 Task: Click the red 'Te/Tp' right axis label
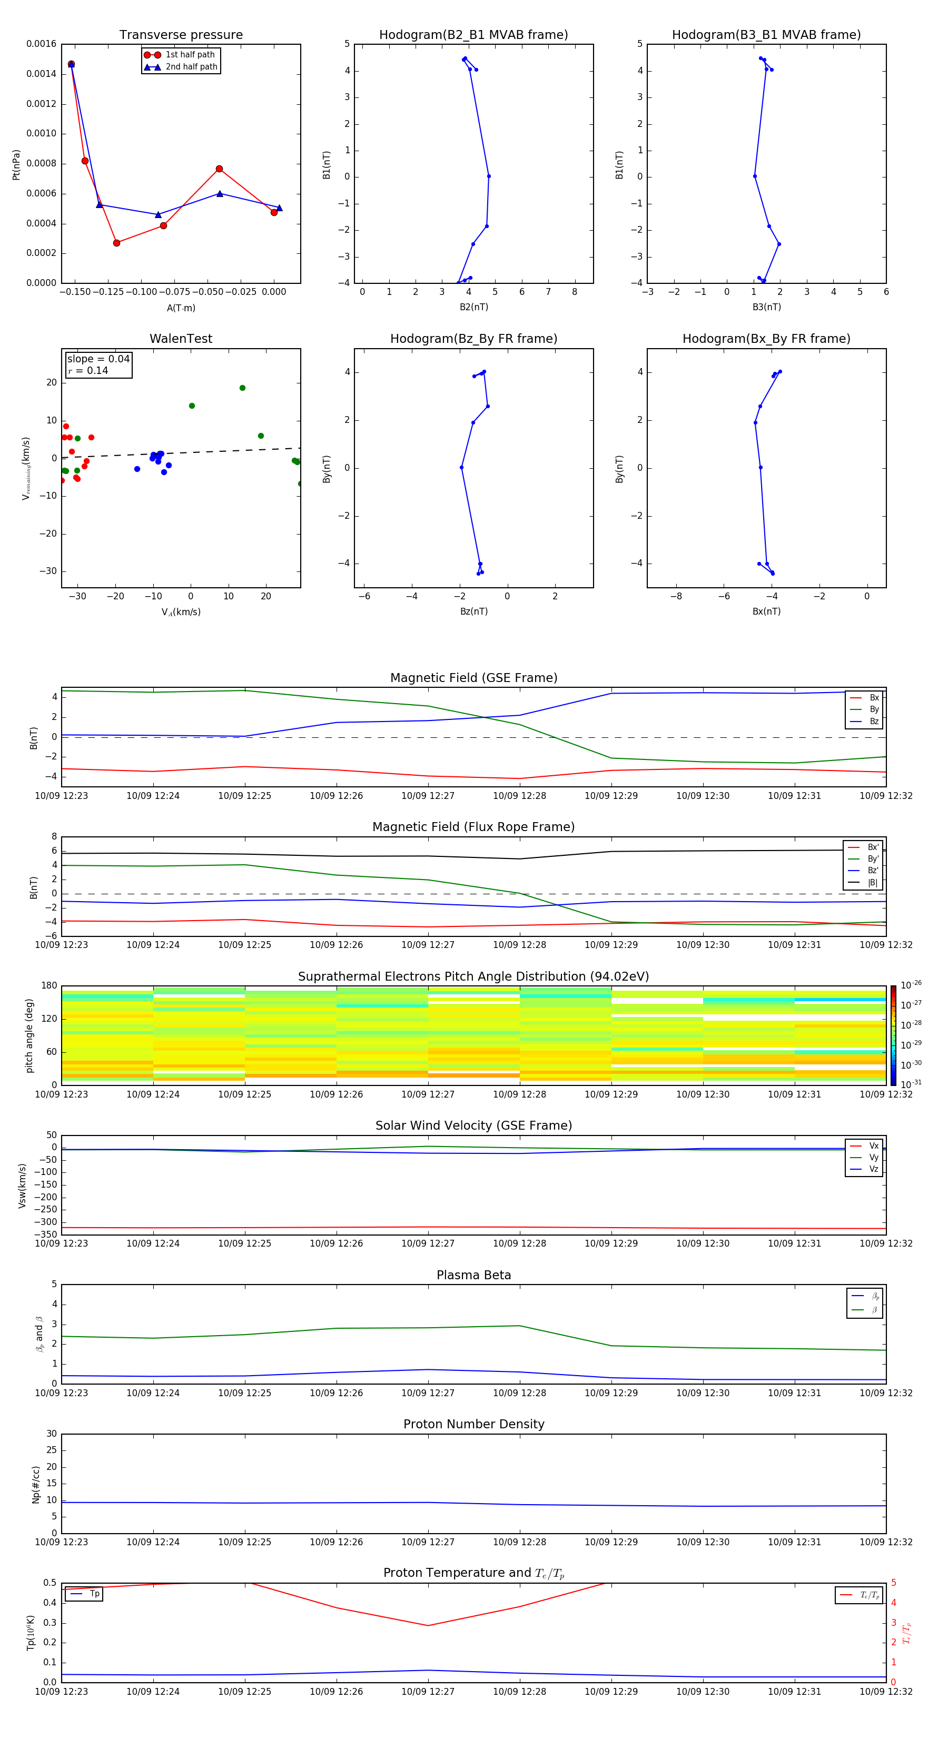click(907, 1633)
